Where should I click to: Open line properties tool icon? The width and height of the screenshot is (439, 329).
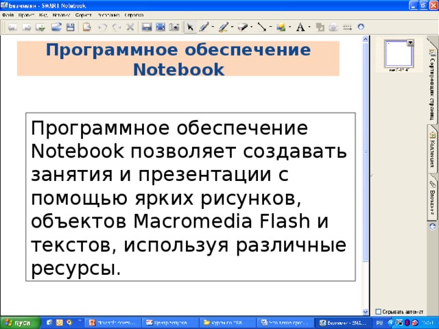[x=347, y=27]
